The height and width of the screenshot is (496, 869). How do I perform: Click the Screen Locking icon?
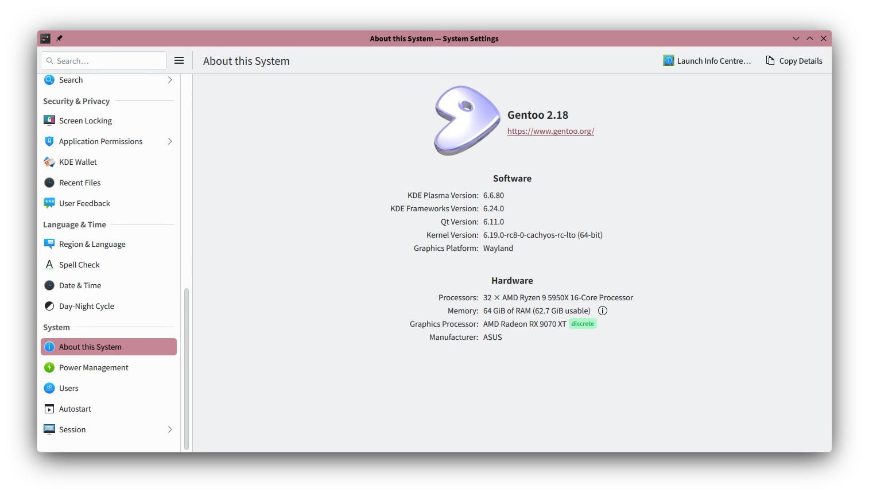(x=49, y=121)
